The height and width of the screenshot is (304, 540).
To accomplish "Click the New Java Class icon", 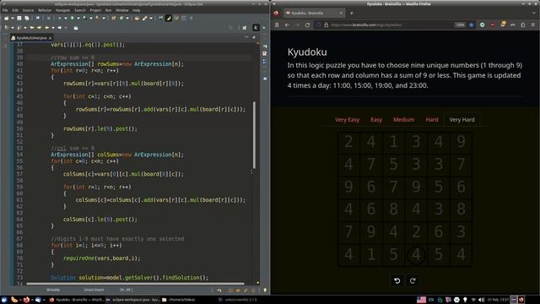I will pyautogui.click(x=121, y=18).
